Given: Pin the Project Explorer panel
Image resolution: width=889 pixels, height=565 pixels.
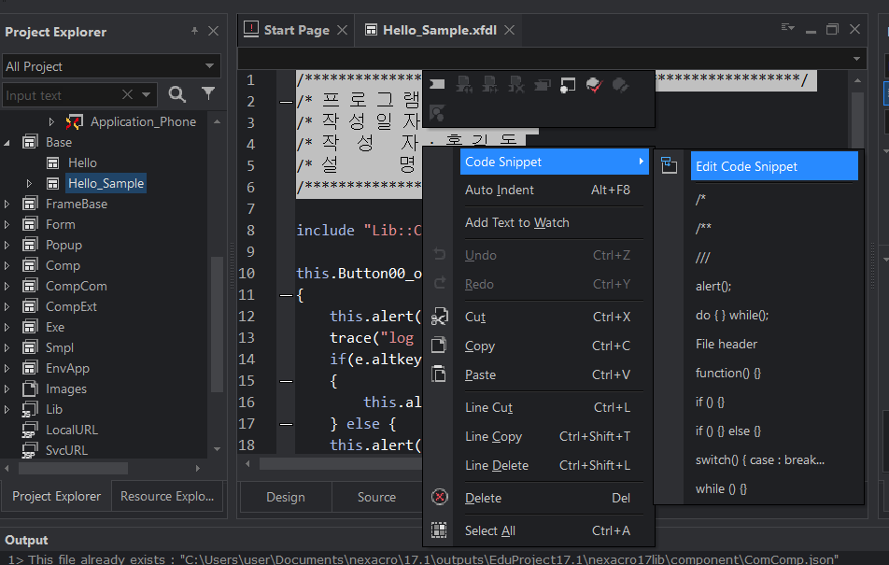Looking at the screenshot, I should pos(194,31).
